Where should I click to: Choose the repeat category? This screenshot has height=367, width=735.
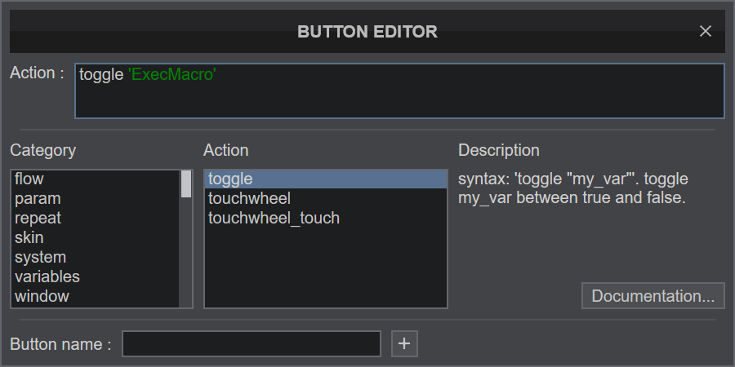tap(96, 218)
